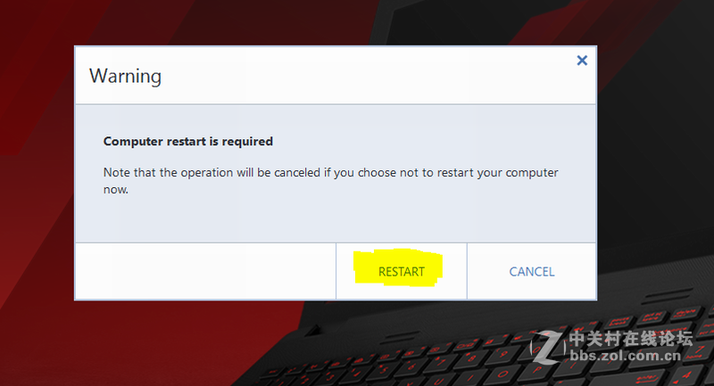Select the 'Computer restart is required' heading
This screenshot has height=386, width=714.
pyautogui.click(x=188, y=142)
